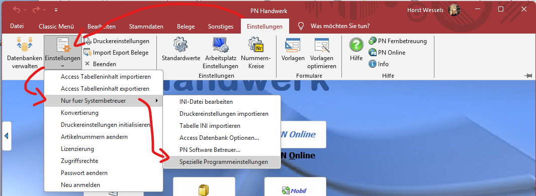Click the Was möchten Sie tun search field
The width and height of the screenshot is (536, 196).
click(339, 26)
